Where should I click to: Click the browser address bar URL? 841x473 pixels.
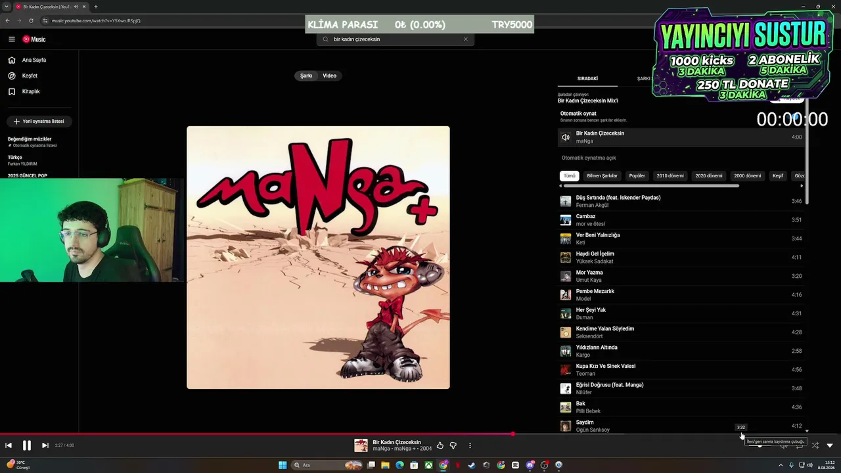96,20
